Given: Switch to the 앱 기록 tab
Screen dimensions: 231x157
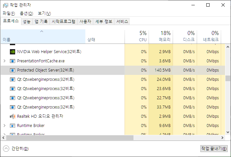Looking at the screenshot, I should pyautogui.click(x=41, y=21).
